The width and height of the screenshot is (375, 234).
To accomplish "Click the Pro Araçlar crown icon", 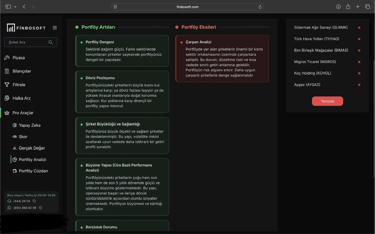I will pos(7,113).
